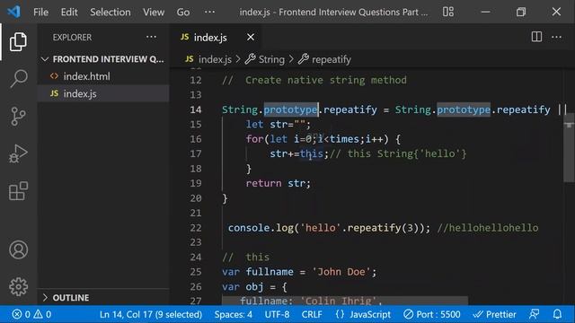Collapse the FRONTEND INTERVIEW Q... folder section
Viewport: 575px width, 323px height.
coord(103,59)
